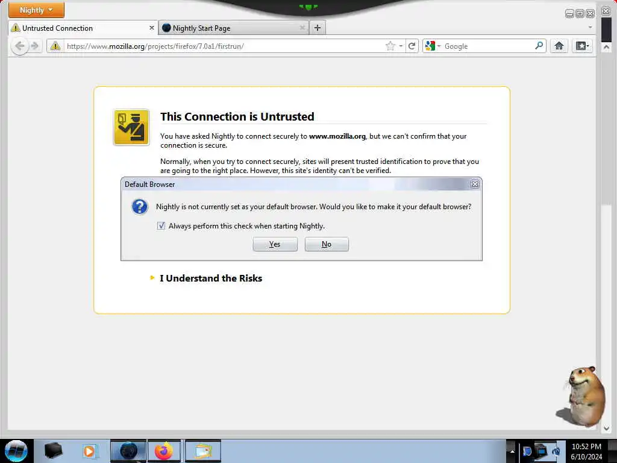Click the magnifier search go icon

coord(539,46)
